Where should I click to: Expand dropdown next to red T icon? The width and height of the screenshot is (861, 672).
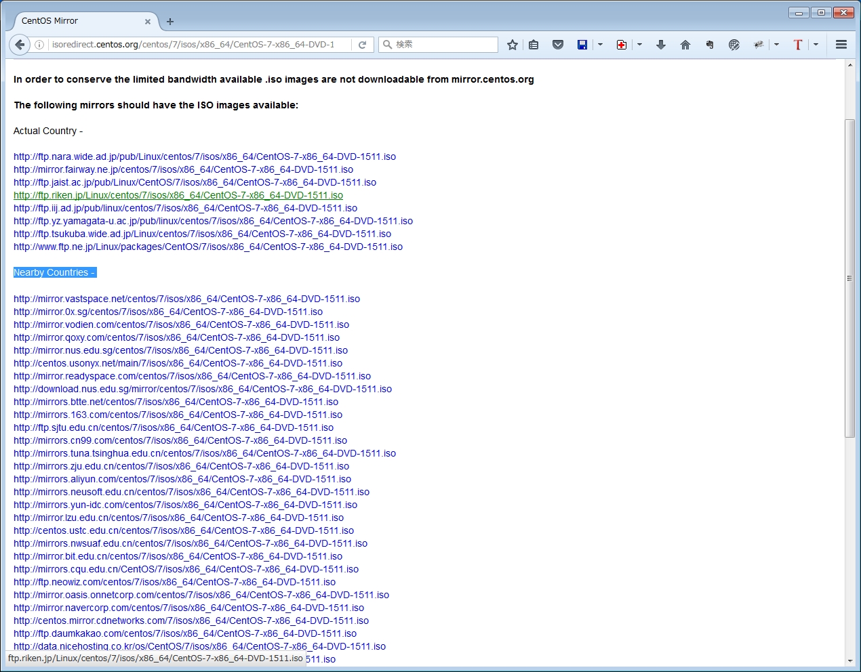(x=816, y=45)
